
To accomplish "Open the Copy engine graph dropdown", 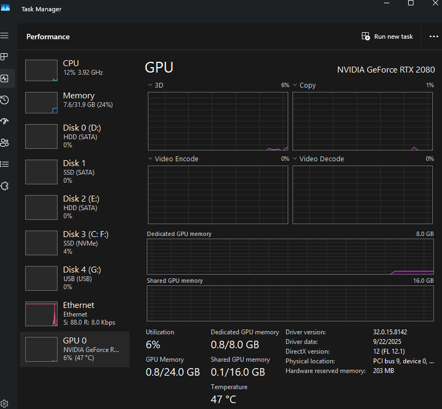I will [295, 85].
